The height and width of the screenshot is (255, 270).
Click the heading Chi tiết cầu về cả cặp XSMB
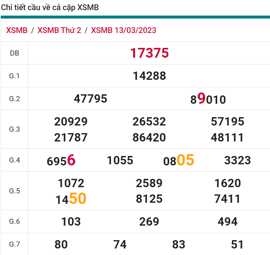(x=50, y=7)
